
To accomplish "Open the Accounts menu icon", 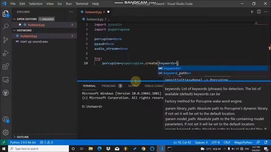I will point(6,119).
